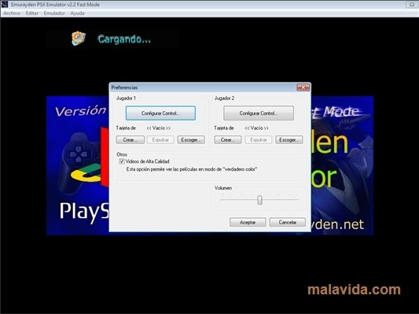The height and width of the screenshot is (314, 419).
Task: Open the Editar menu
Action: 32,13
